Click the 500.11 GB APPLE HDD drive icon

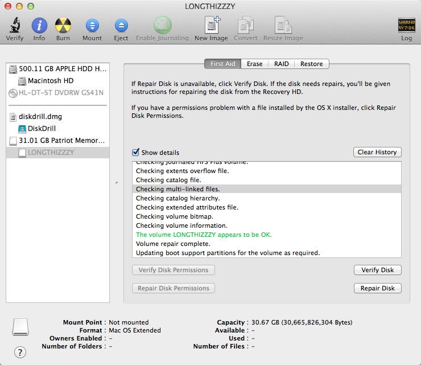pos(13,69)
